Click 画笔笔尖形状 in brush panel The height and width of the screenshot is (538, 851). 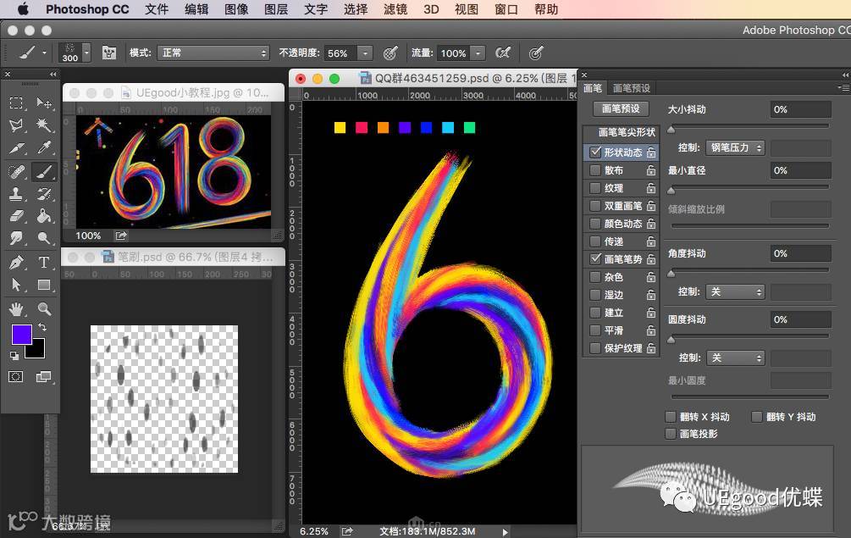click(x=627, y=132)
